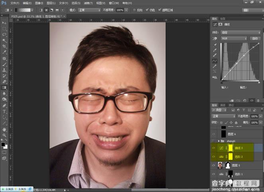Click the on-image adjustment hand tool in Curves

[215, 39]
